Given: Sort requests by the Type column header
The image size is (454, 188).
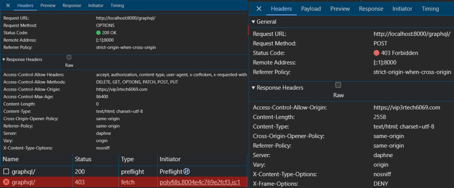Looking at the screenshot, I should pos(128,159).
